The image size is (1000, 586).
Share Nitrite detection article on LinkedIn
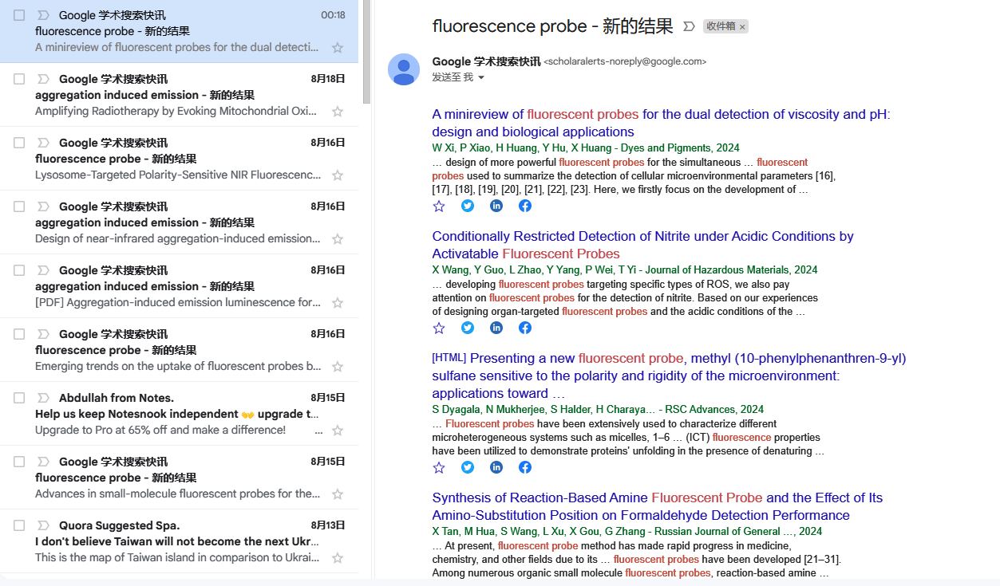coord(496,328)
